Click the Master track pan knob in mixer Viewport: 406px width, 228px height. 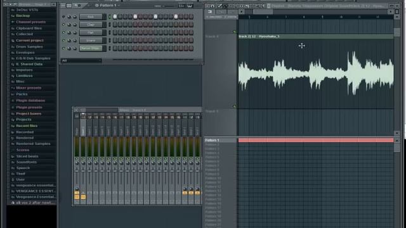77,163
